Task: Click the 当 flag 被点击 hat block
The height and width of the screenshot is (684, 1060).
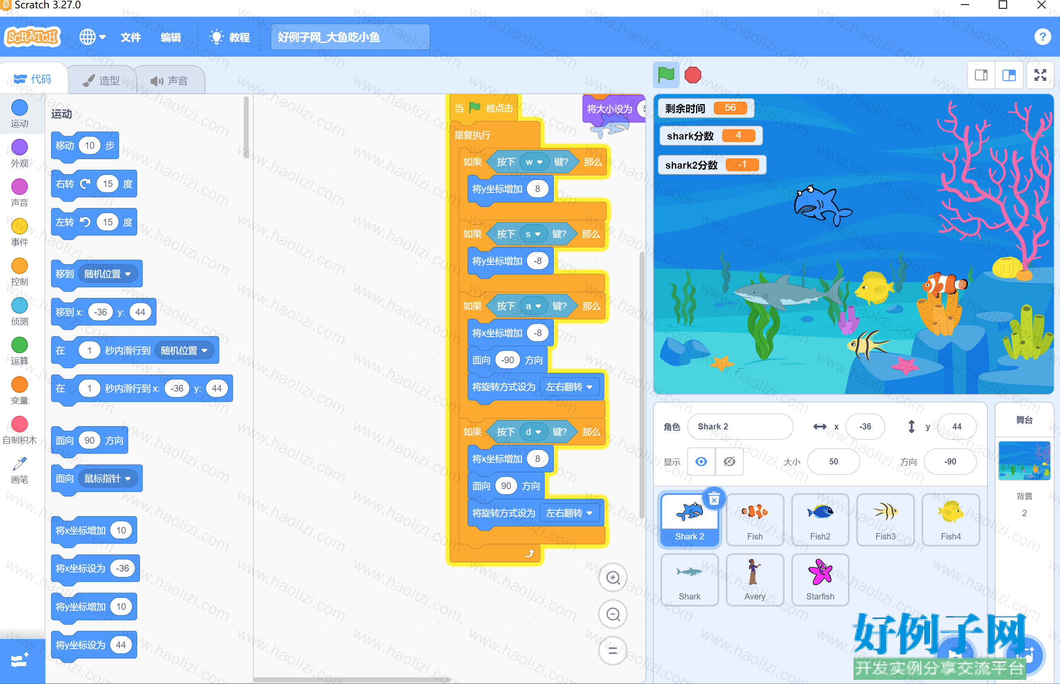Action: click(483, 108)
